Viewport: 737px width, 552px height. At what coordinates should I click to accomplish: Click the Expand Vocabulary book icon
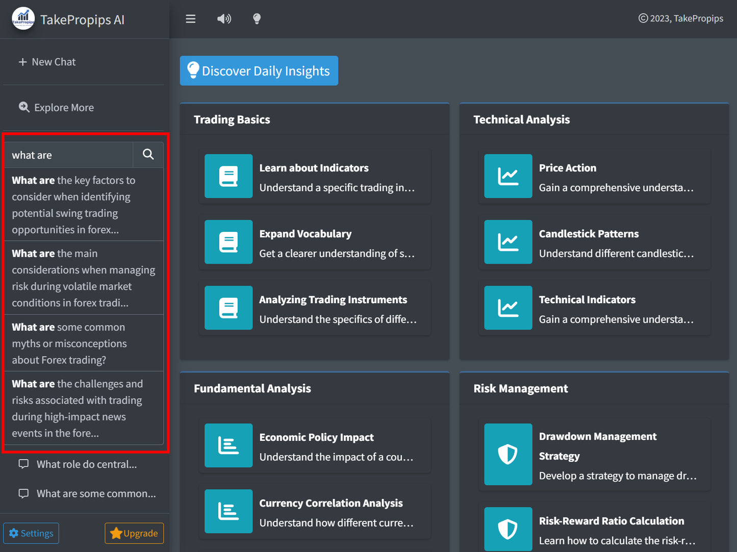[x=228, y=242]
